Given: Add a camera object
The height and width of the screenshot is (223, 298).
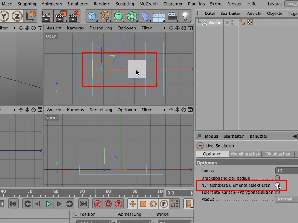Looking at the screenshot, I should tap(172, 16).
